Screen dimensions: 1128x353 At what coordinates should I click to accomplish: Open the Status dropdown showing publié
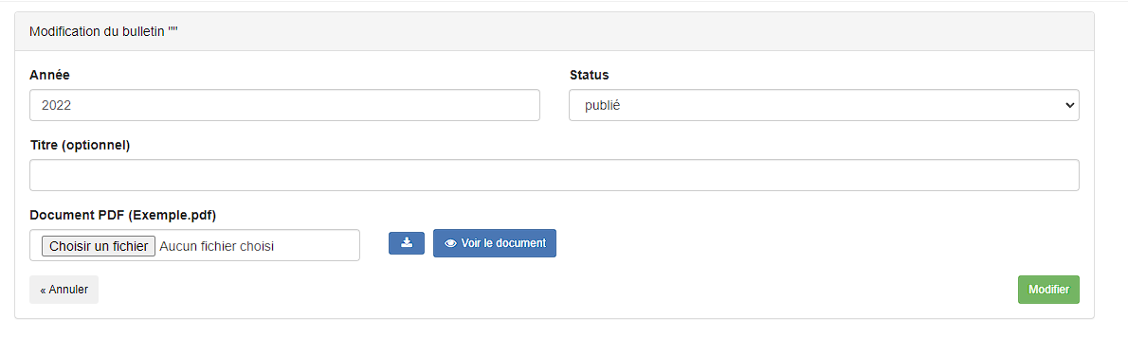pos(824,105)
